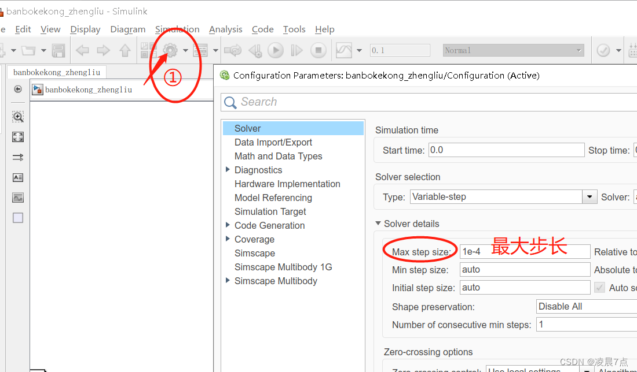Open the Analysis menu
637x372 pixels.
pyautogui.click(x=225, y=29)
